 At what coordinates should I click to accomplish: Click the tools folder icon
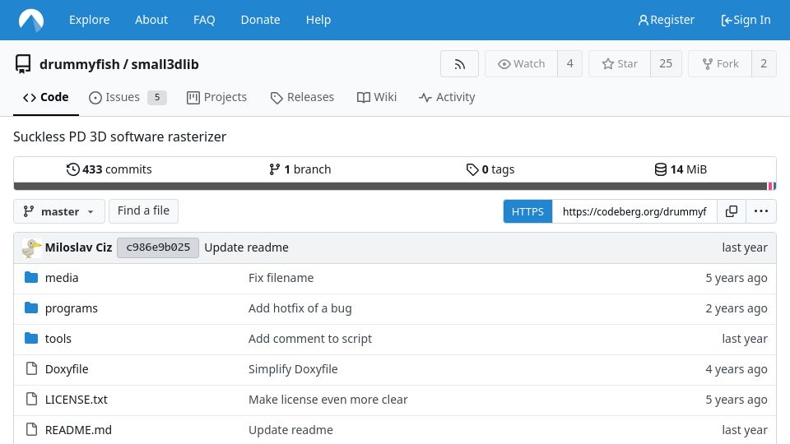31,338
